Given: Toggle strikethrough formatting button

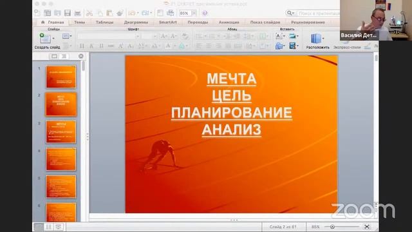Looking at the screenshot, I should (x=111, y=46).
